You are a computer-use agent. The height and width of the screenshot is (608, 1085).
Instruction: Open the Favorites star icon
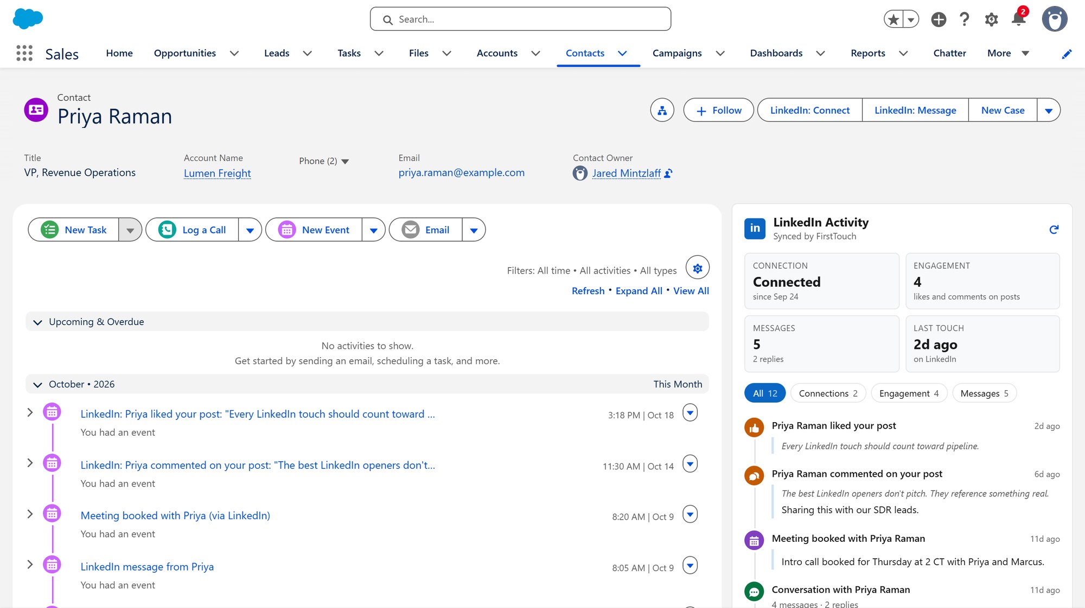(x=893, y=20)
